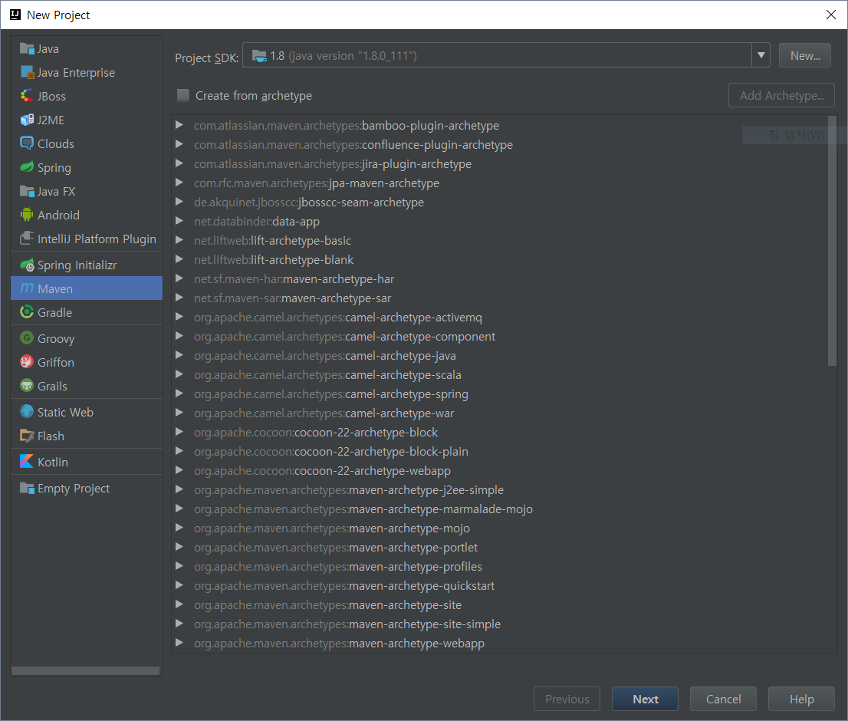Click the Kotlin icon

pyautogui.click(x=27, y=462)
